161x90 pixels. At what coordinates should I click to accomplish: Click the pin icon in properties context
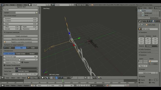[x=139, y=25]
